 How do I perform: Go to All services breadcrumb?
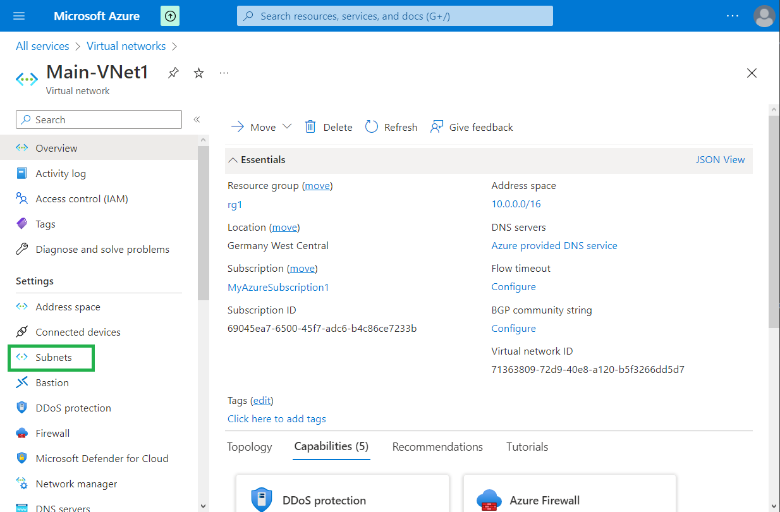[42, 46]
